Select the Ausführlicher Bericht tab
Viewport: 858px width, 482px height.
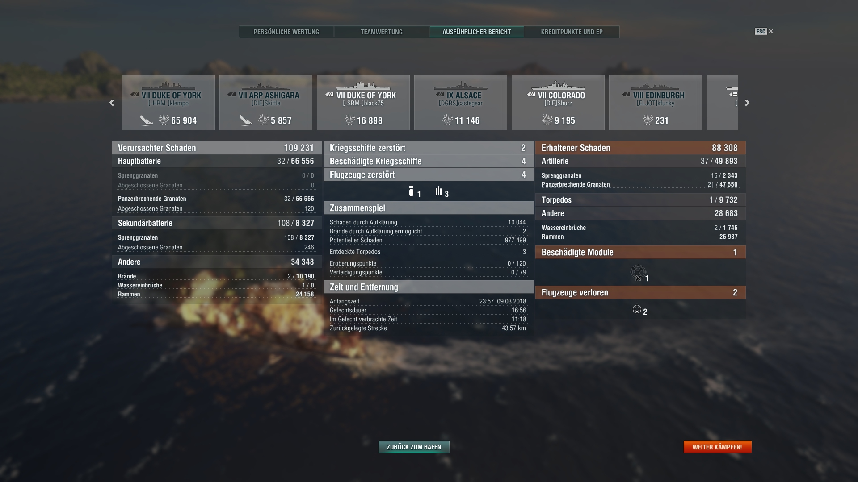[476, 32]
